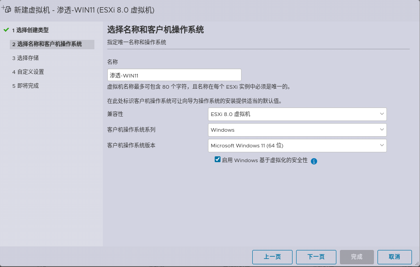Click the subtitle 指定唯一名称和操作系统
The height and width of the screenshot is (267, 420).
(136, 42)
